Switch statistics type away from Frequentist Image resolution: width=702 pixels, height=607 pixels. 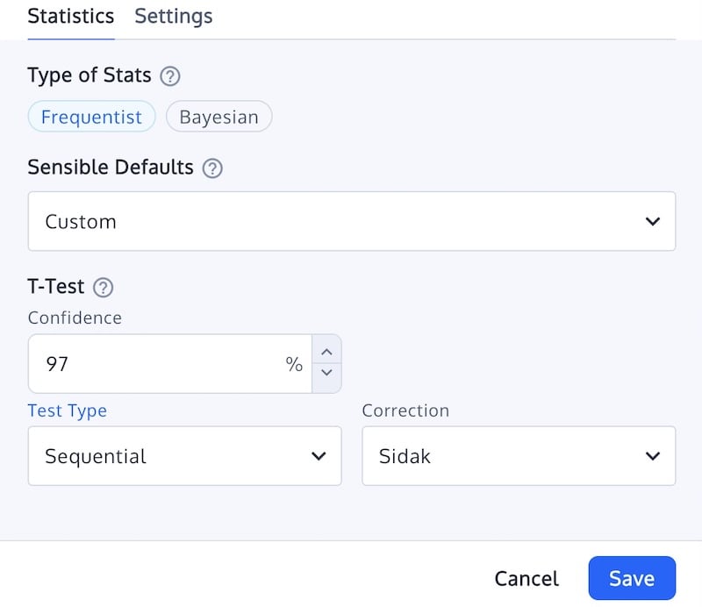(x=218, y=116)
